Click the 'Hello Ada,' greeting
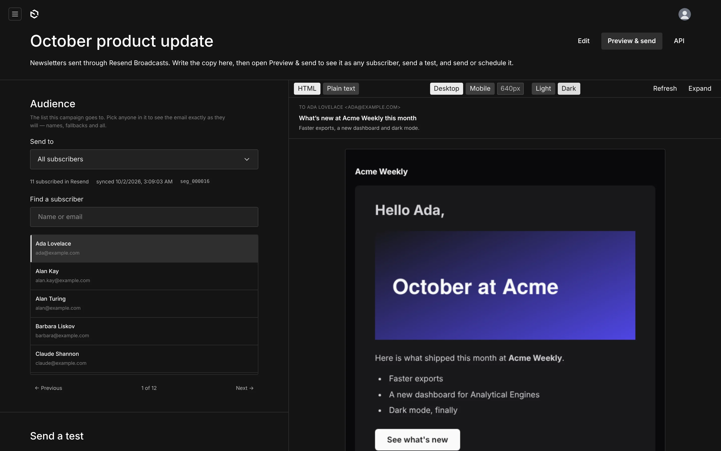Viewport: 721px width, 451px height. point(410,210)
